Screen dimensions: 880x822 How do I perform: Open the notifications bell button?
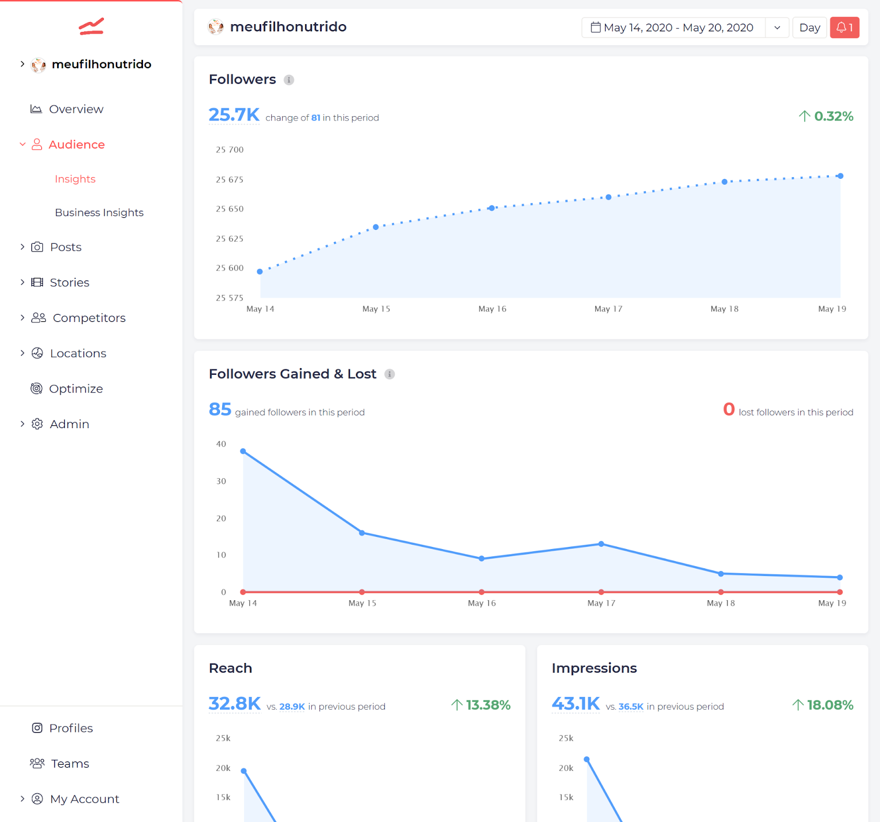(x=844, y=28)
